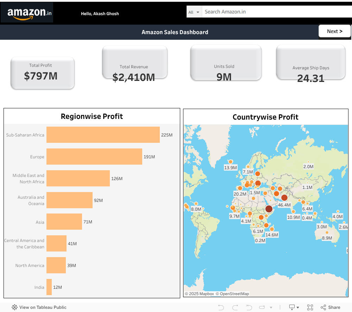
Task: Click the 10.9M map label
Action: pyautogui.click(x=294, y=217)
